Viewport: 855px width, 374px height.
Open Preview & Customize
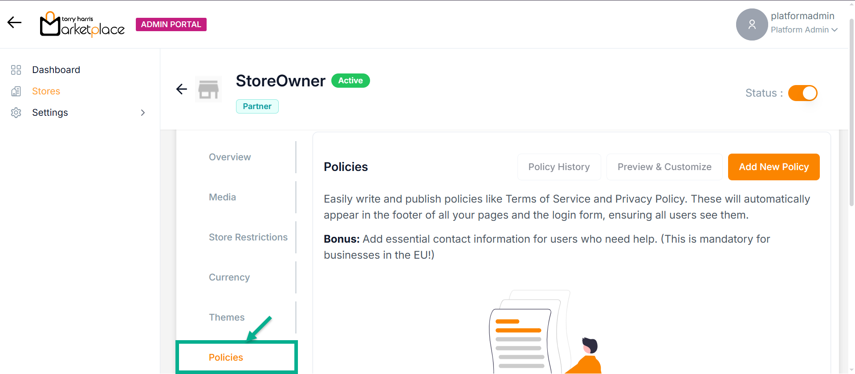click(664, 167)
